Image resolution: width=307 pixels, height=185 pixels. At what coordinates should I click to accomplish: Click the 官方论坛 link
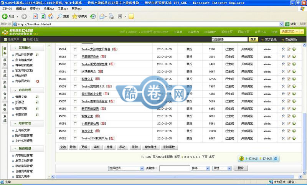(x=271, y=40)
